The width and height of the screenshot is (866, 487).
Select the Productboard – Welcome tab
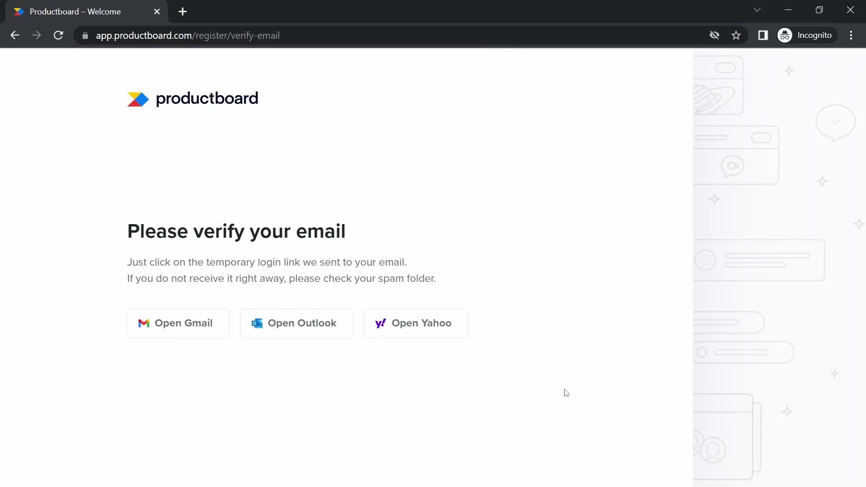(x=86, y=12)
